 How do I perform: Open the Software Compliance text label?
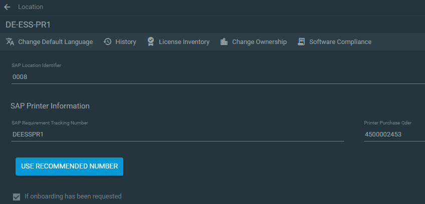[x=340, y=42]
